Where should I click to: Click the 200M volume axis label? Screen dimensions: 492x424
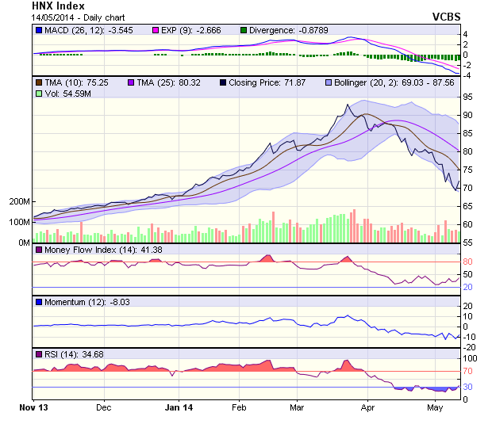(18, 202)
